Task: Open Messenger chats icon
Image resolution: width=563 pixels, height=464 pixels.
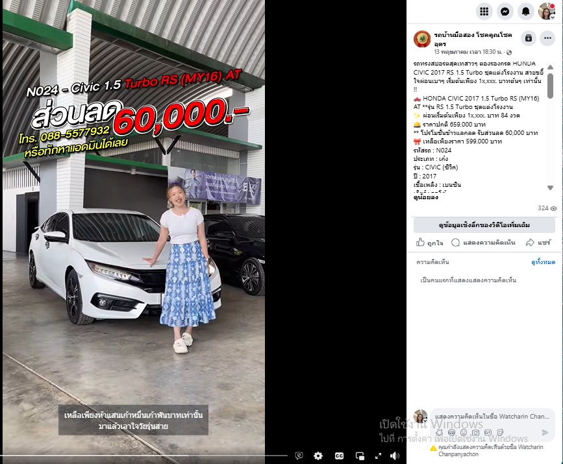Action: tap(505, 12)
